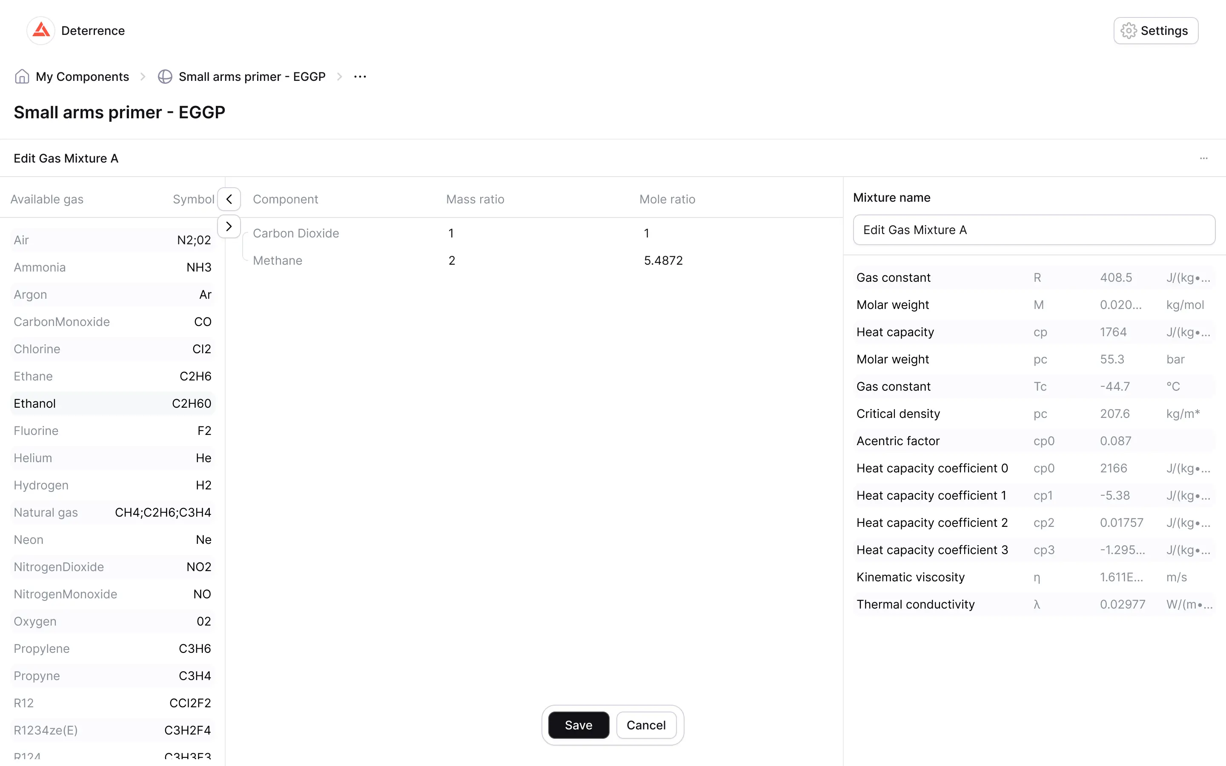Click the Methane mass ratio value

tap(452, 260)
